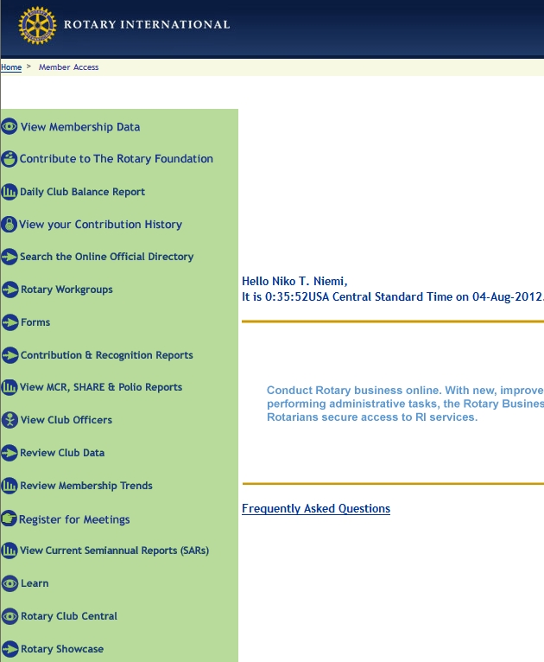
Task: Open Contribute to The Rotary Foundation
Action: 117,159
